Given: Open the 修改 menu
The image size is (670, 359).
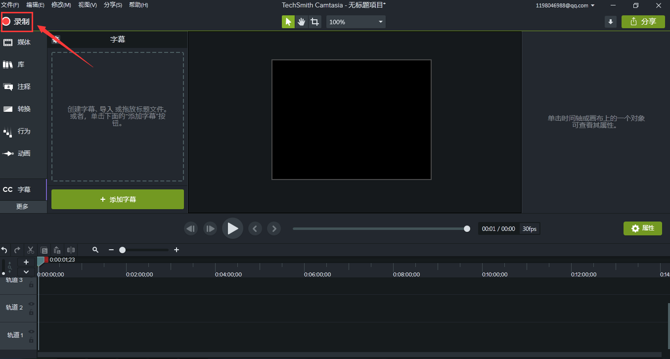Looking at the screenshot, I should pyautogui.click(x=61, y=5).
